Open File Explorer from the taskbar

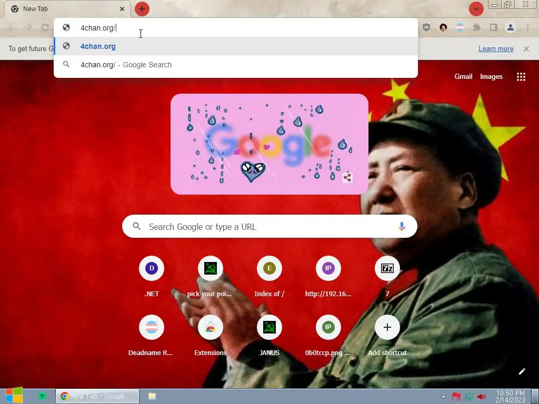[152, 396]
